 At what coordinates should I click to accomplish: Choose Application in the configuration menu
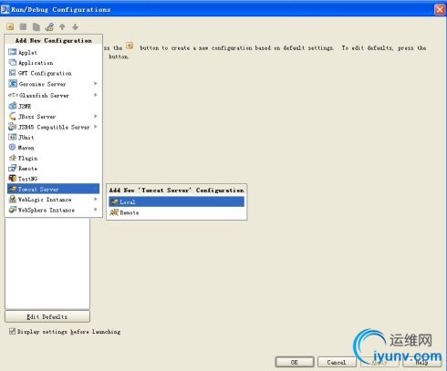53,63
